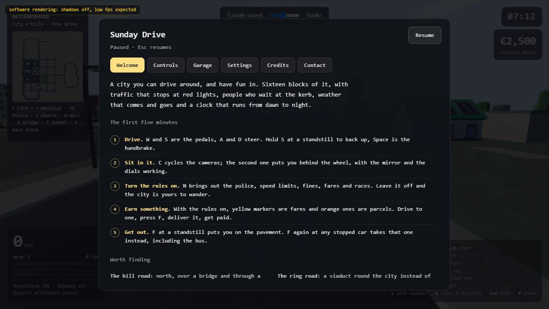Click the €2,500 money display
Screen dimensions: 549x309
point(518,41)
